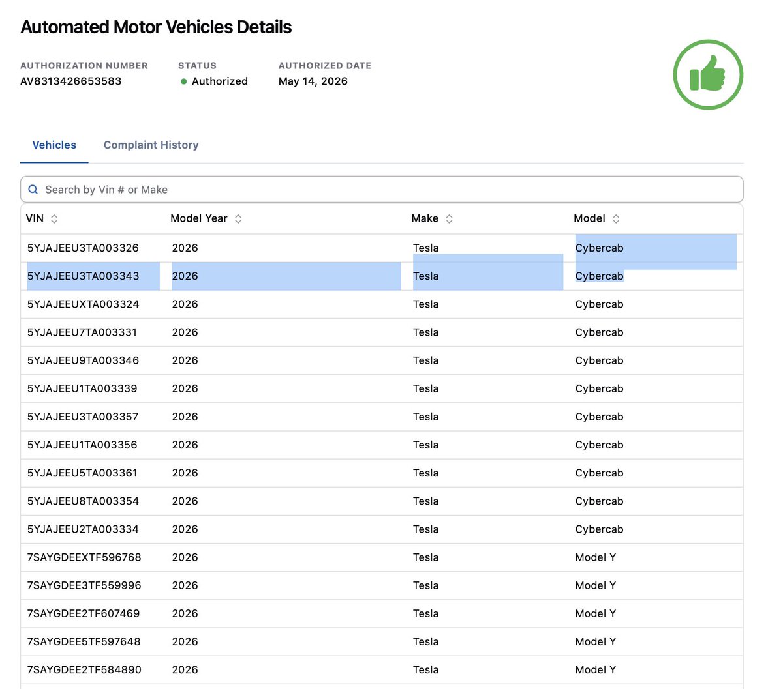
Task: Click the Make column header
Action: 425,218
